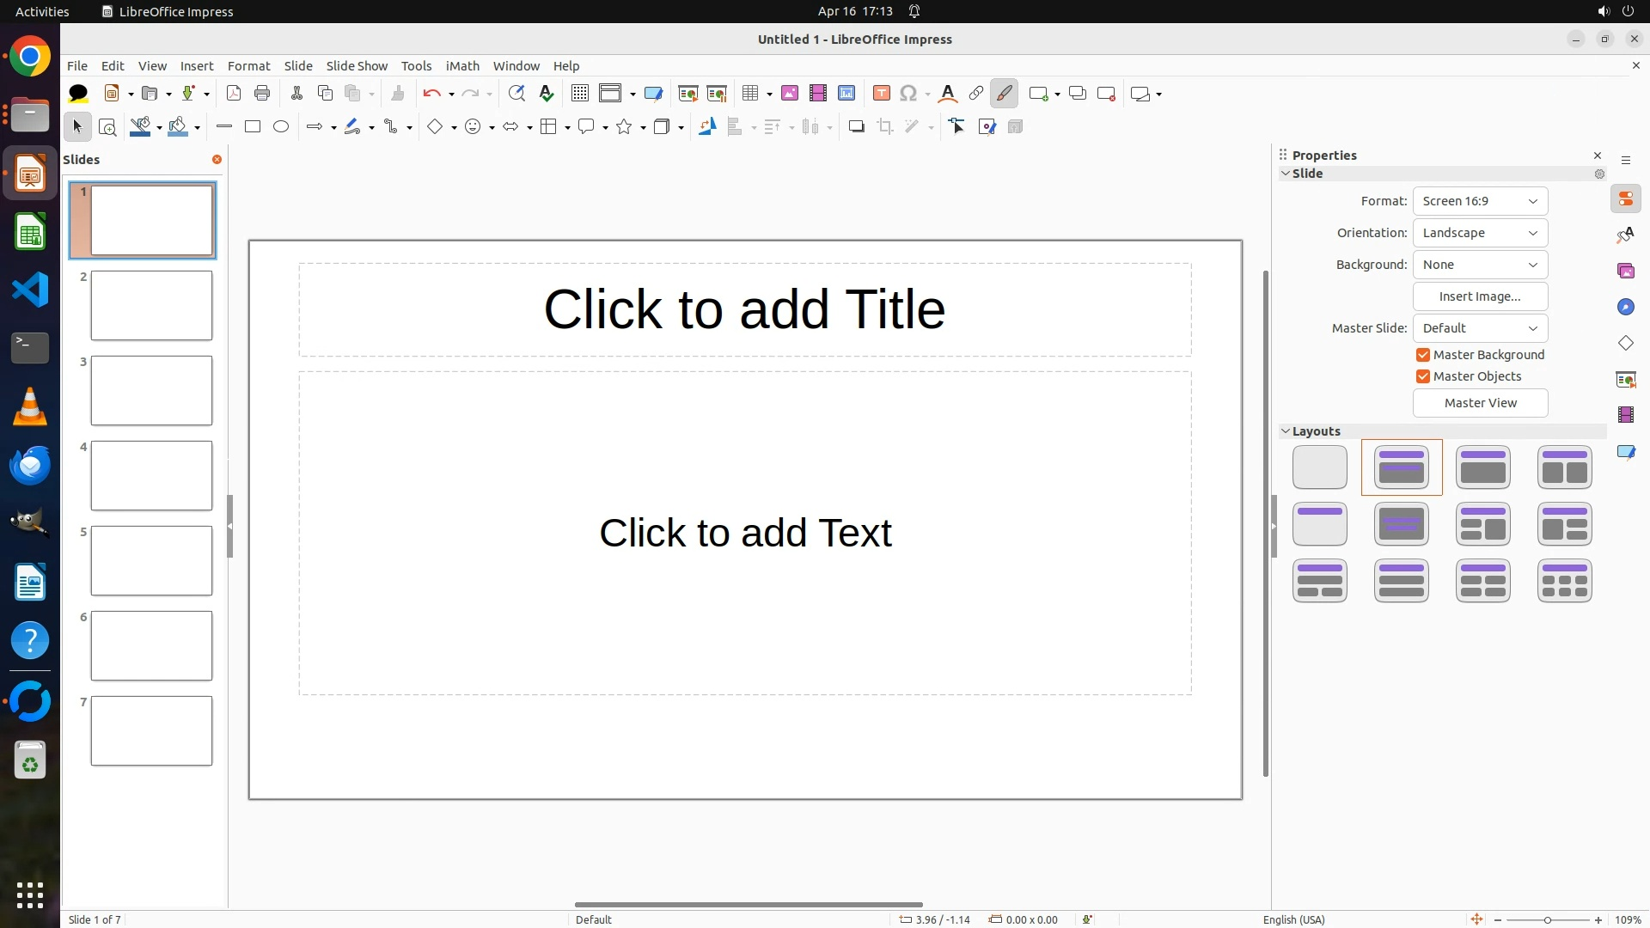The height and width of the screenshot is (928, 1650).
Task: Click the Master View button
Action: pos(1480,403)
